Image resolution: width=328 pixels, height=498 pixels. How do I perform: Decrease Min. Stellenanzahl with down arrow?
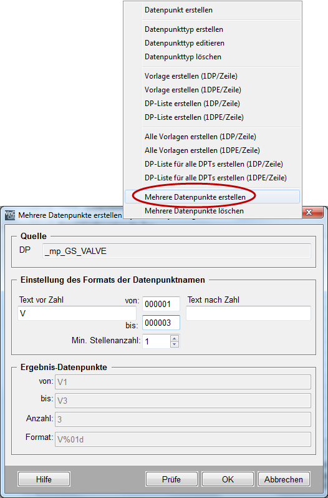pos(175,344)
